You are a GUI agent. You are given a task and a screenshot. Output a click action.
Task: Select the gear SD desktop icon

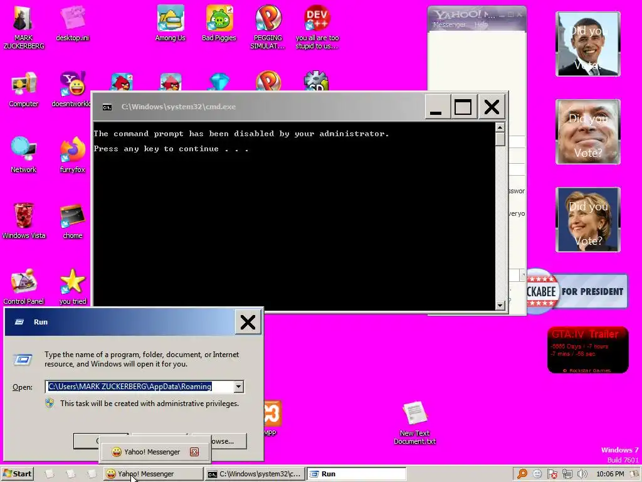[316, 81]
